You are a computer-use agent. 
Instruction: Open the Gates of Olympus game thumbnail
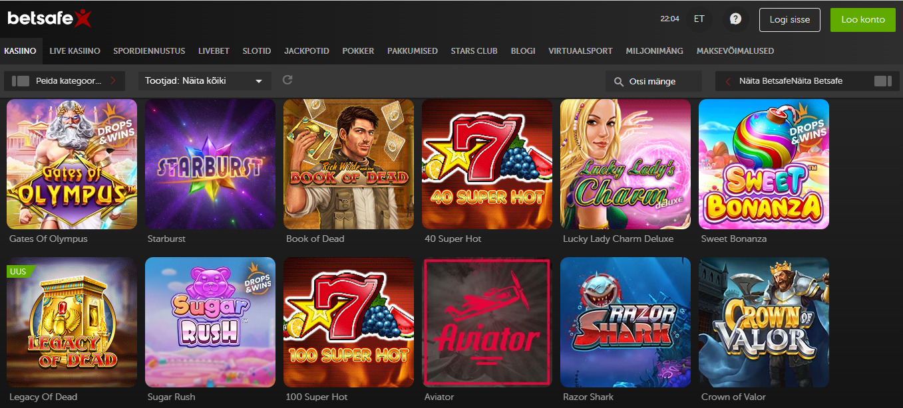click(72, 164)
